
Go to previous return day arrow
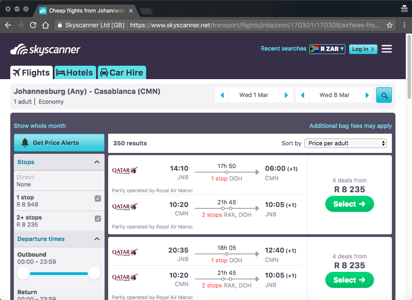(303, 95)
